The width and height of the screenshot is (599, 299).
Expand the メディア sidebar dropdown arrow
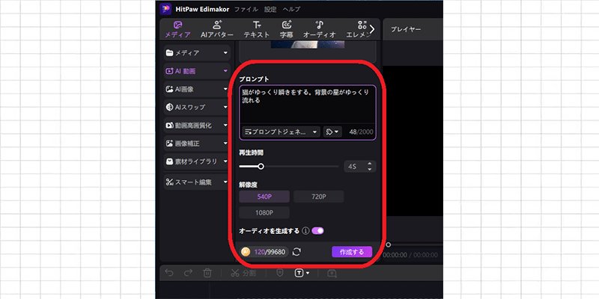pos(225,53)
